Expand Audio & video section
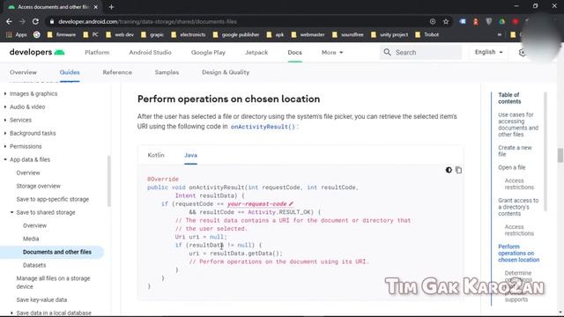The height and width of the screenshot is (317, 564). (27, 107)
